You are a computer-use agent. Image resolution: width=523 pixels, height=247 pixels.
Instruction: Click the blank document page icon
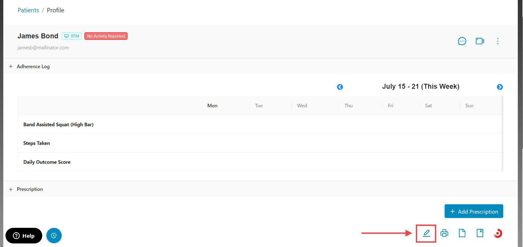(462, 233)
